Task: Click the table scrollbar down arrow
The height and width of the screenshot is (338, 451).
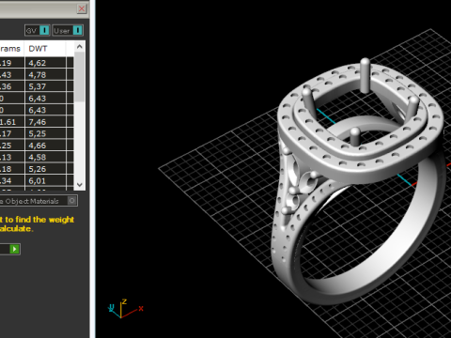Action: 80,185
